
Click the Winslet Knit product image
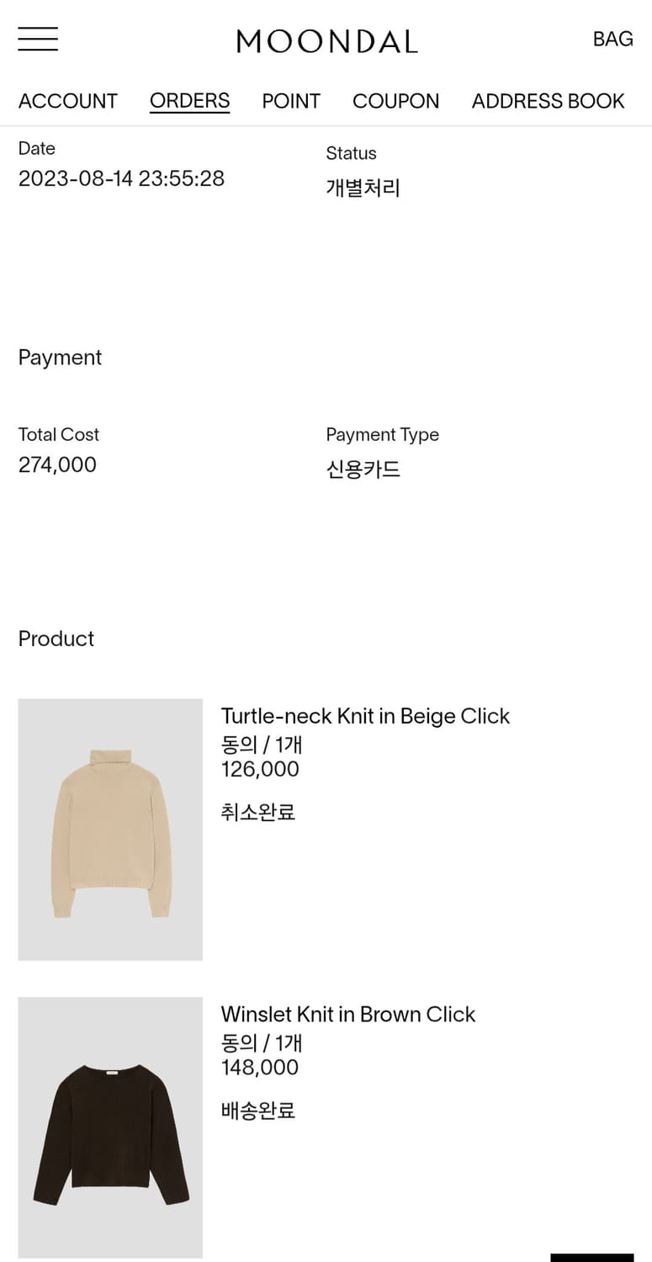[x=110, y=1127]
